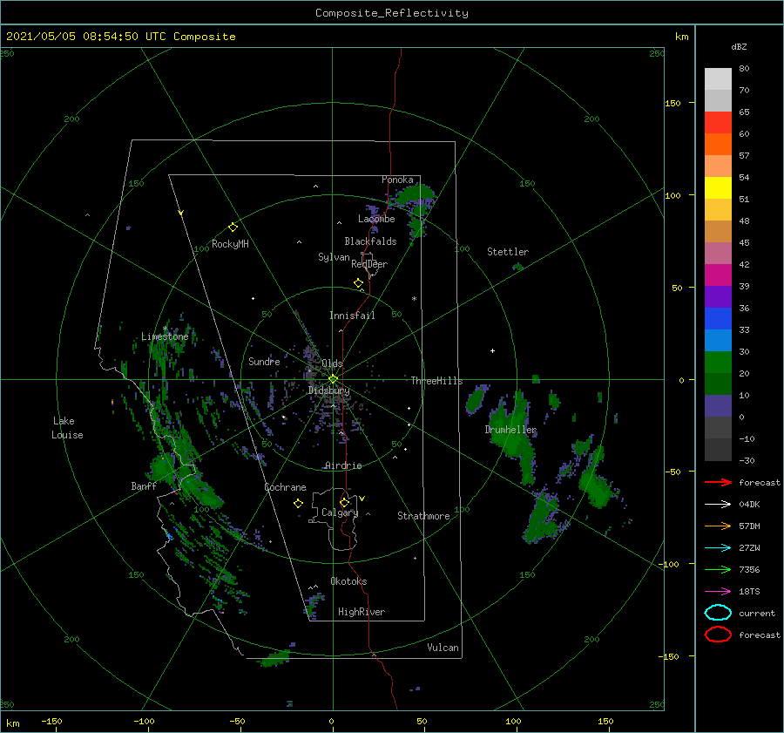This screenshot has width=784, height=733.
Task: Click the Didsbury label
Action: (x=328, y=390)
